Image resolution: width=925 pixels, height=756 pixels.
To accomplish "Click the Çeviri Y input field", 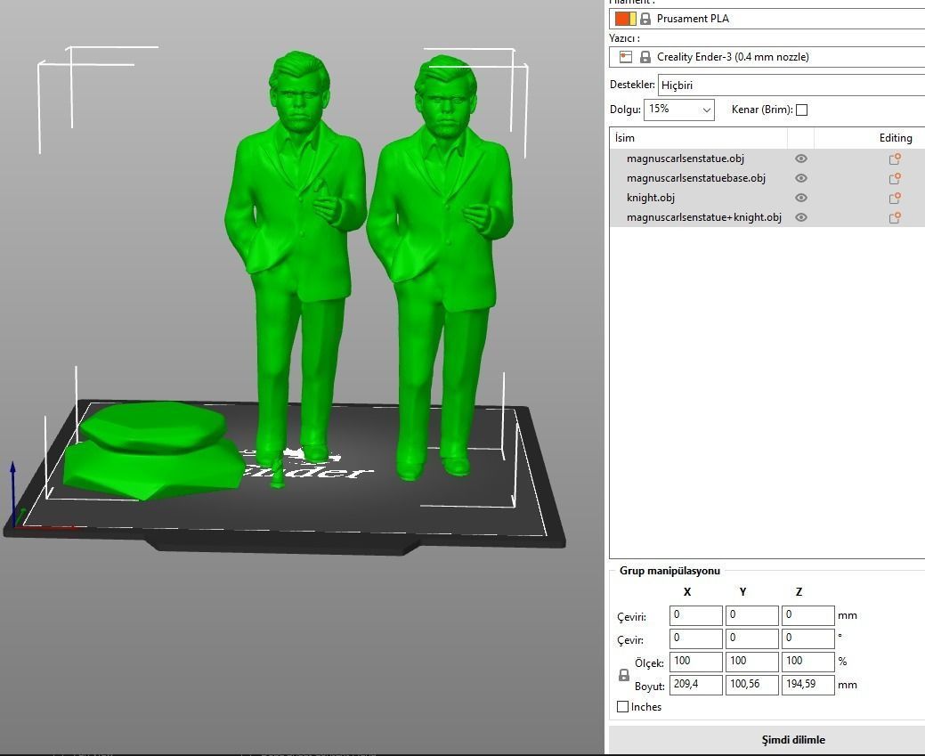I will click(752, 615).
